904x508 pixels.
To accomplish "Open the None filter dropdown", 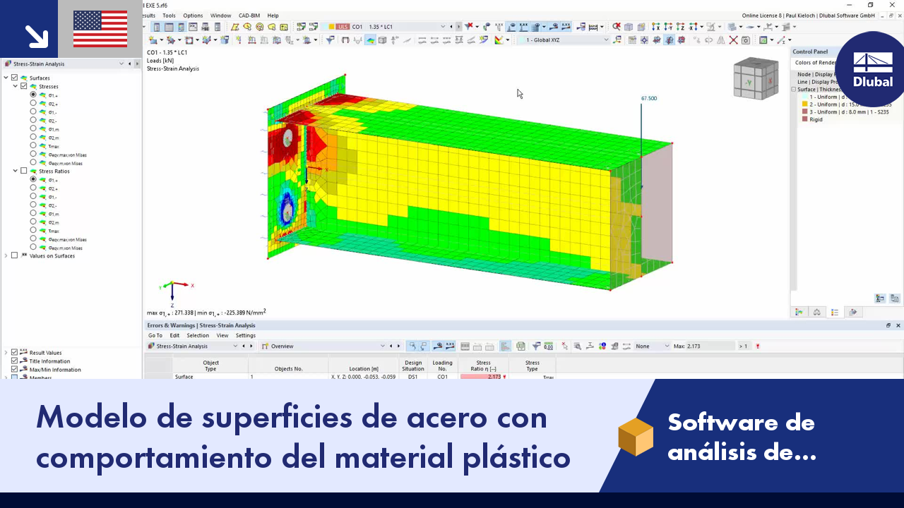I will [667, 346].
